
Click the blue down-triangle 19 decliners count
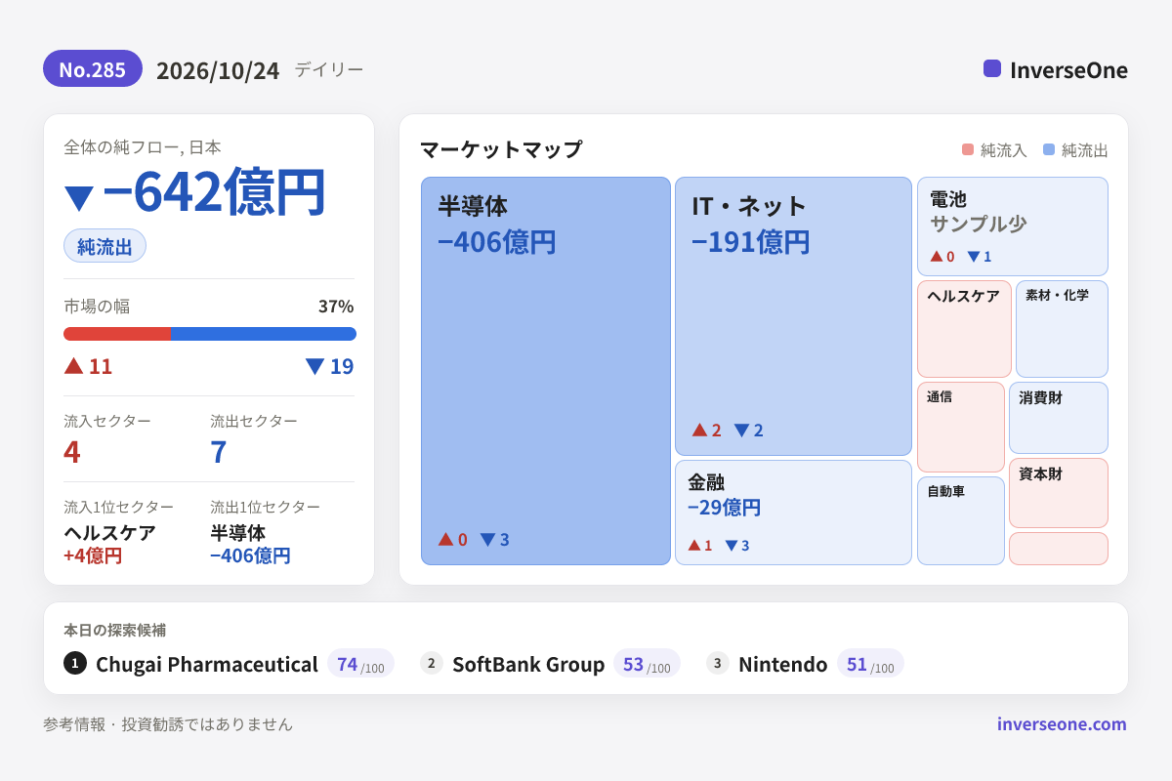(x=330, y=367)
